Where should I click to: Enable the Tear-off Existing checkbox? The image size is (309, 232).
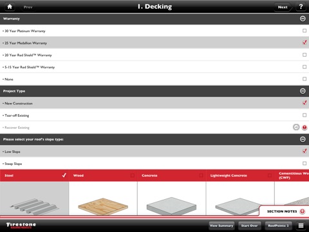[x=304, y=115]
